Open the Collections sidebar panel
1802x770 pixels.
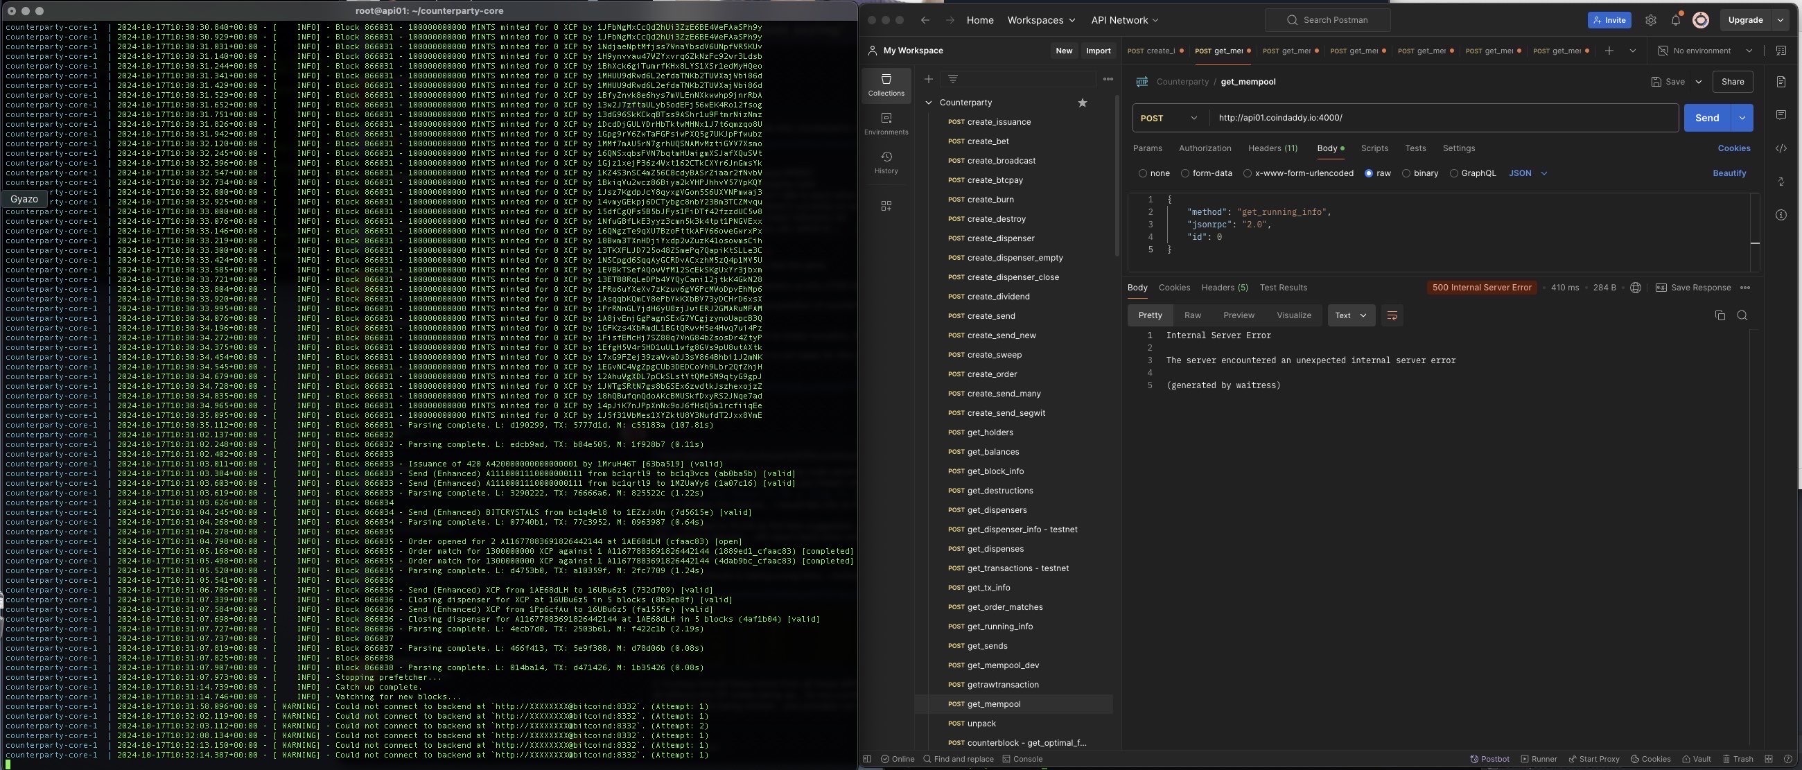tap(886, 85)
